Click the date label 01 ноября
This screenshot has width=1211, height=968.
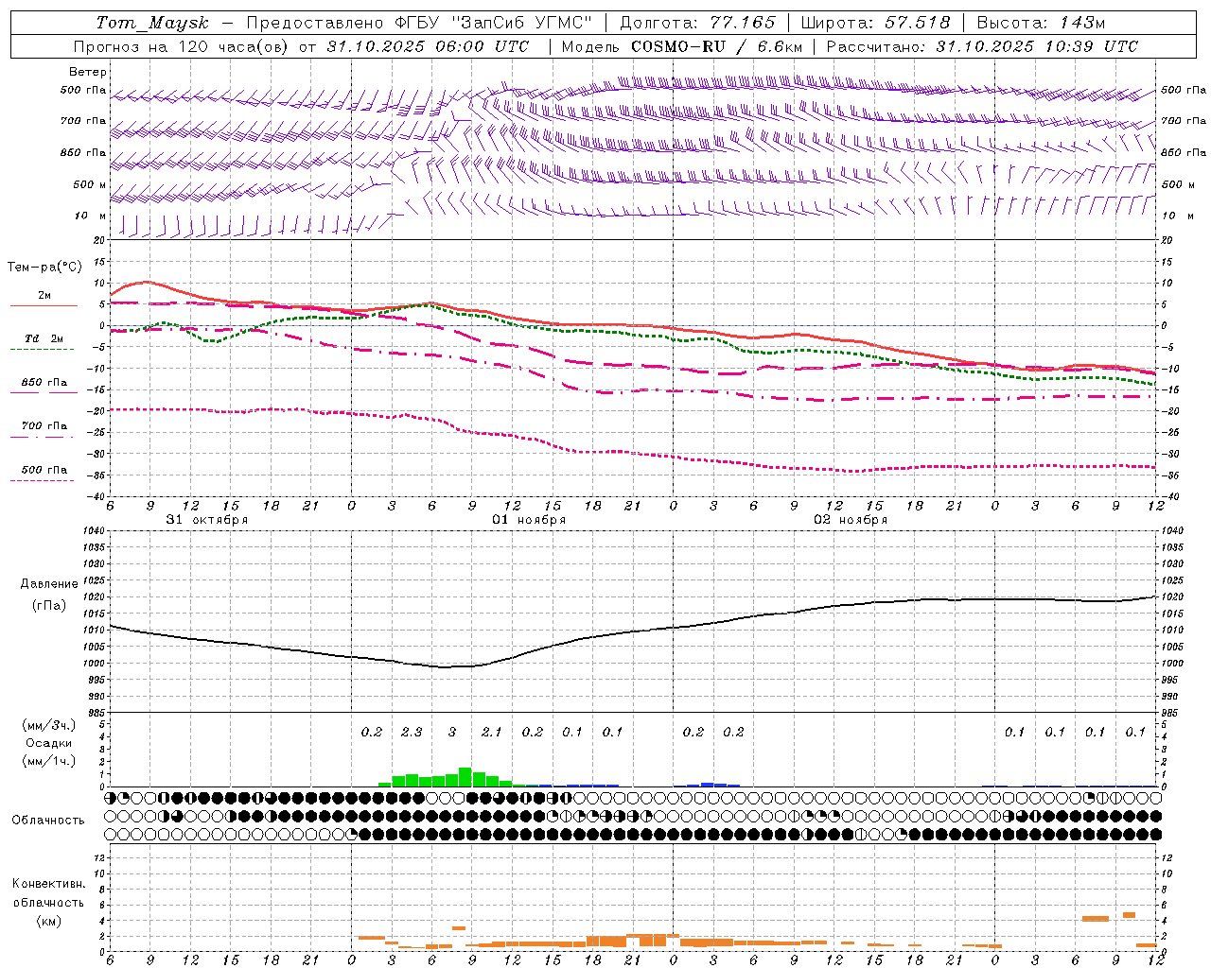[x=529, y=520]
